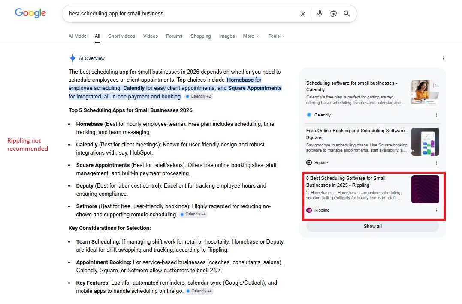Viewport: 462px width, 304px height.
Task: Open the Videos tab
Action: pos(150,36)
